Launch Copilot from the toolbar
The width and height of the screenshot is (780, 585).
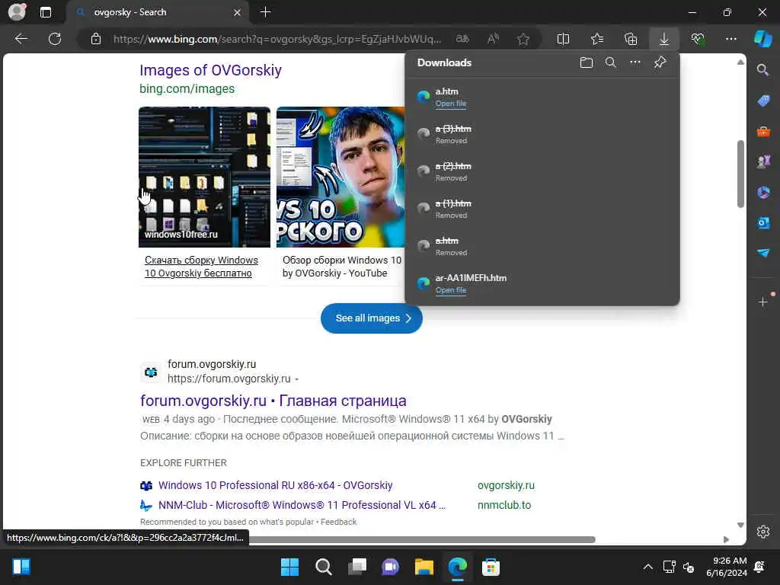point(762,39)
